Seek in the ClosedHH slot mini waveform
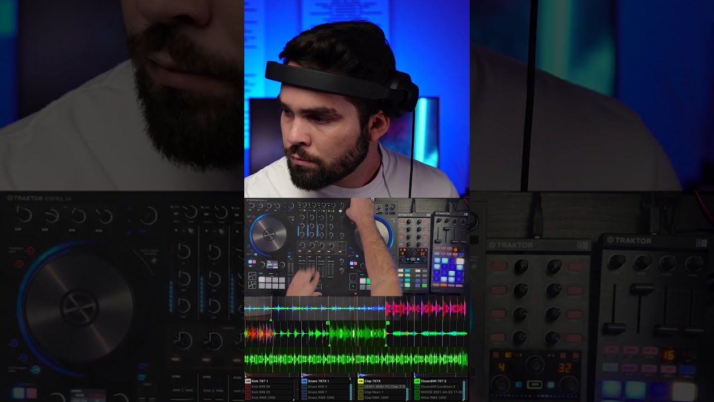The image size is (714, 402). (441, 375)
